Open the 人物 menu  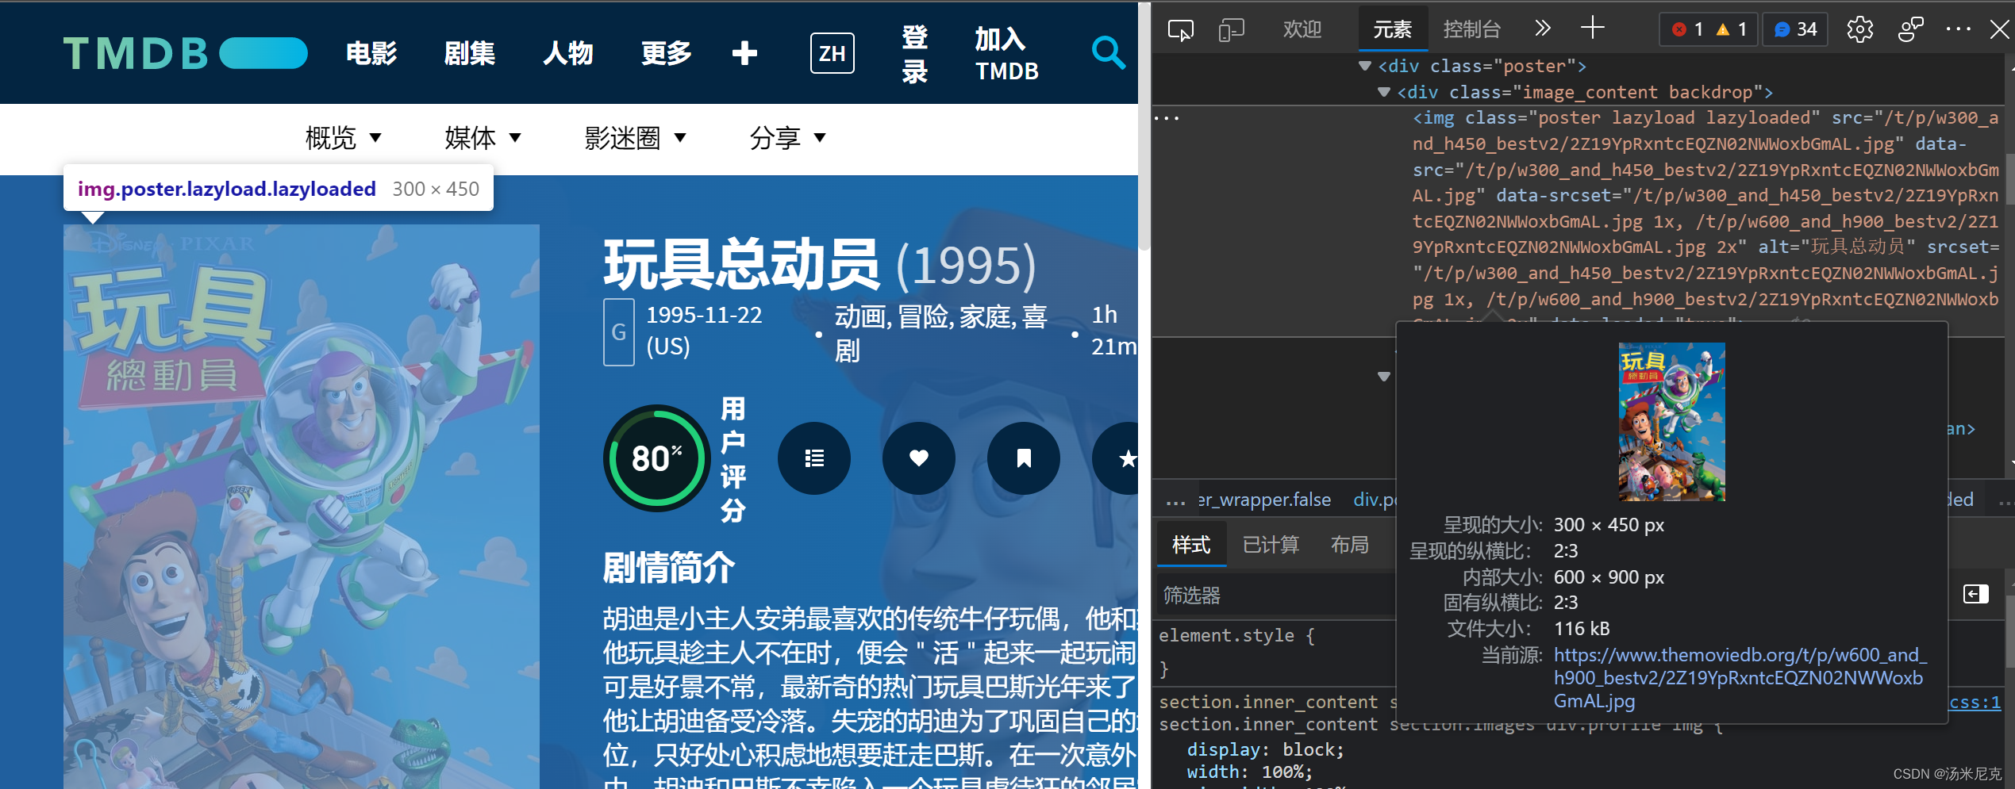pyautogui.click(x=568, y=53)
